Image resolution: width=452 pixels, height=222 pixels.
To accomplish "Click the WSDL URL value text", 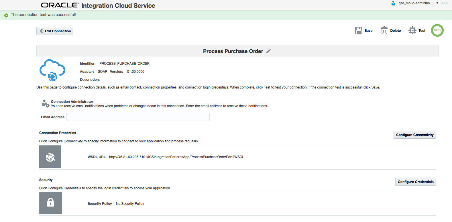I will pos(176,157).
